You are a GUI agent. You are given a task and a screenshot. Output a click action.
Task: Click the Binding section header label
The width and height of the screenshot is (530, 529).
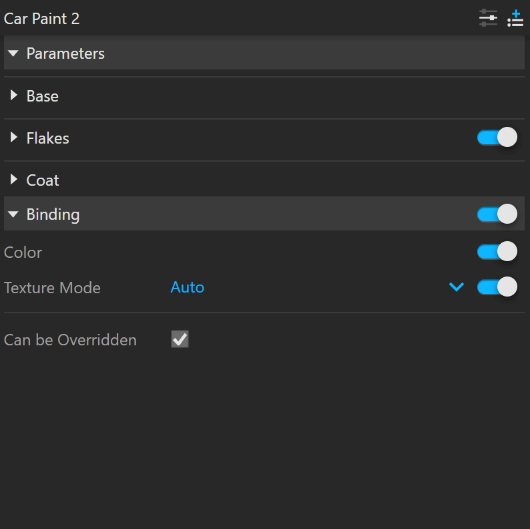point(53,214)
